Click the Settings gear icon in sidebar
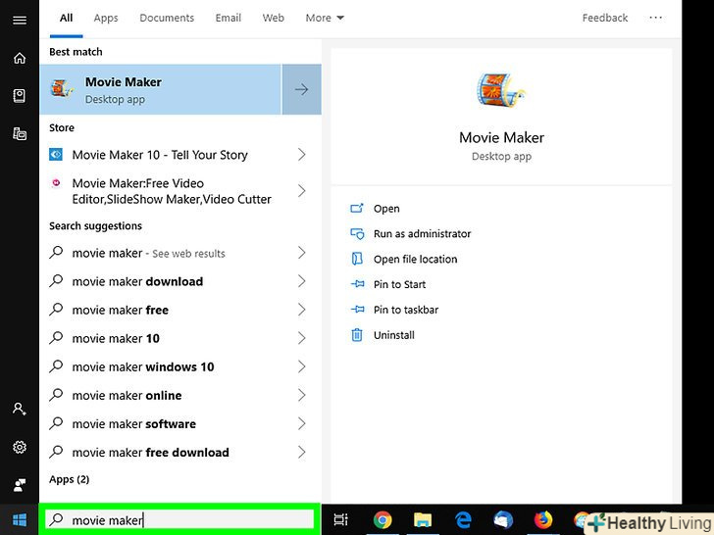714x535 pixels. (19, 447)
